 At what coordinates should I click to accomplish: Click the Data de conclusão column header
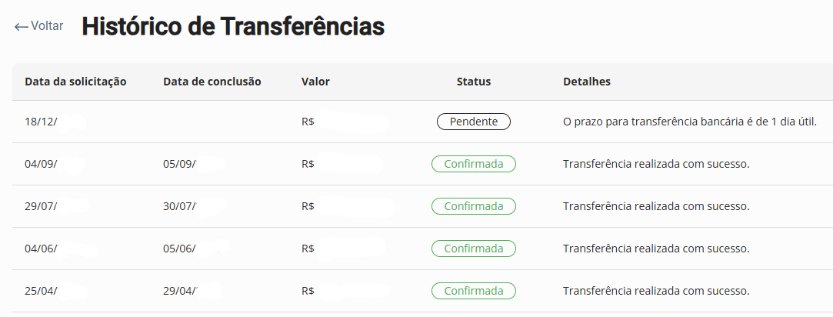212,82
